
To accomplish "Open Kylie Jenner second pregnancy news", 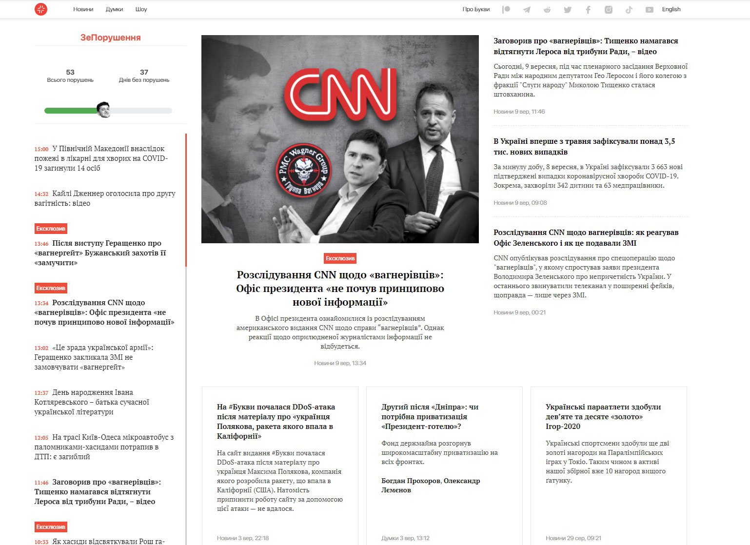I will (105, 198).
